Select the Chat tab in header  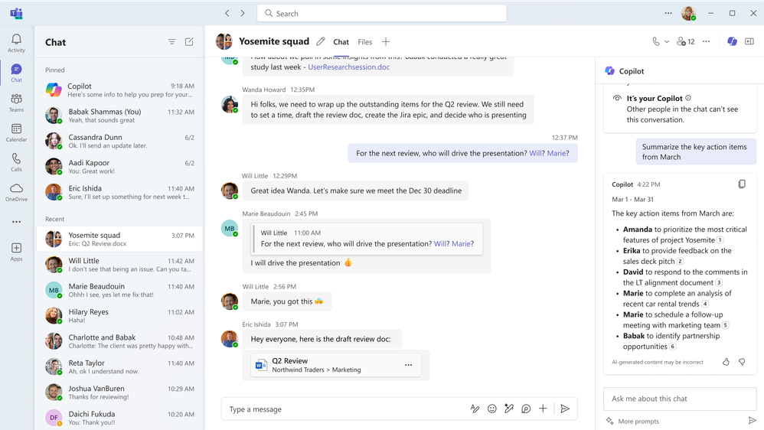[x=341, y=42]
